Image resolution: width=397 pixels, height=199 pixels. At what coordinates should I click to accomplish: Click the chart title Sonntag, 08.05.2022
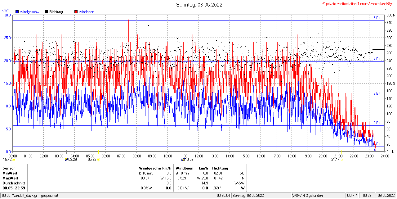[x=199, y=5]
